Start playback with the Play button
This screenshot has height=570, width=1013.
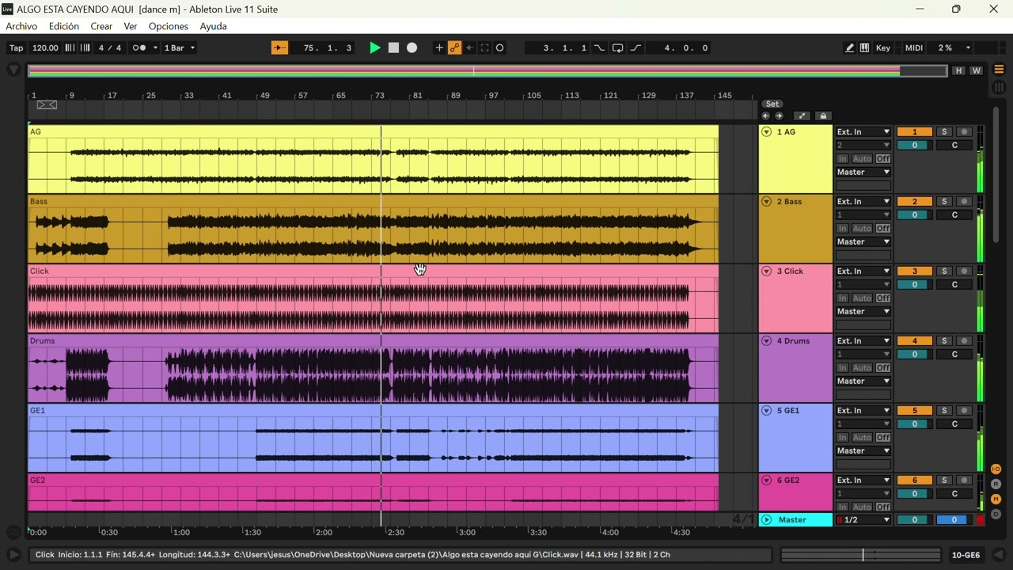click(375, 48)
